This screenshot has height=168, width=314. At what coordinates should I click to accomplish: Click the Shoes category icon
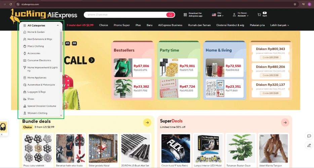25,99
